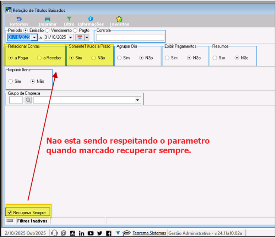276x238 pixels.
Task: Set Exibir Pagamentos to Sim
Action: coord(168,58)
